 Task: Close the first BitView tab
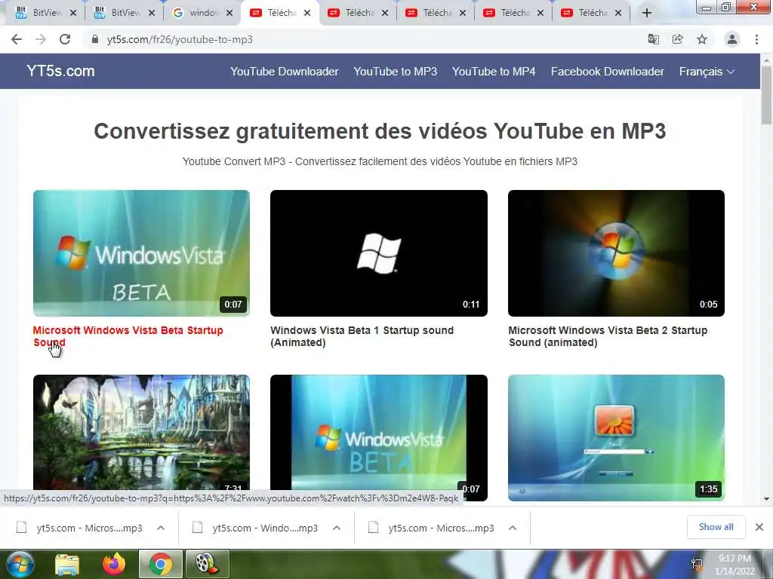(x=73, y=13)
